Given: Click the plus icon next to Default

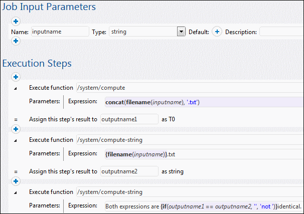Looking at the screenshot, I should coord(217,32).
